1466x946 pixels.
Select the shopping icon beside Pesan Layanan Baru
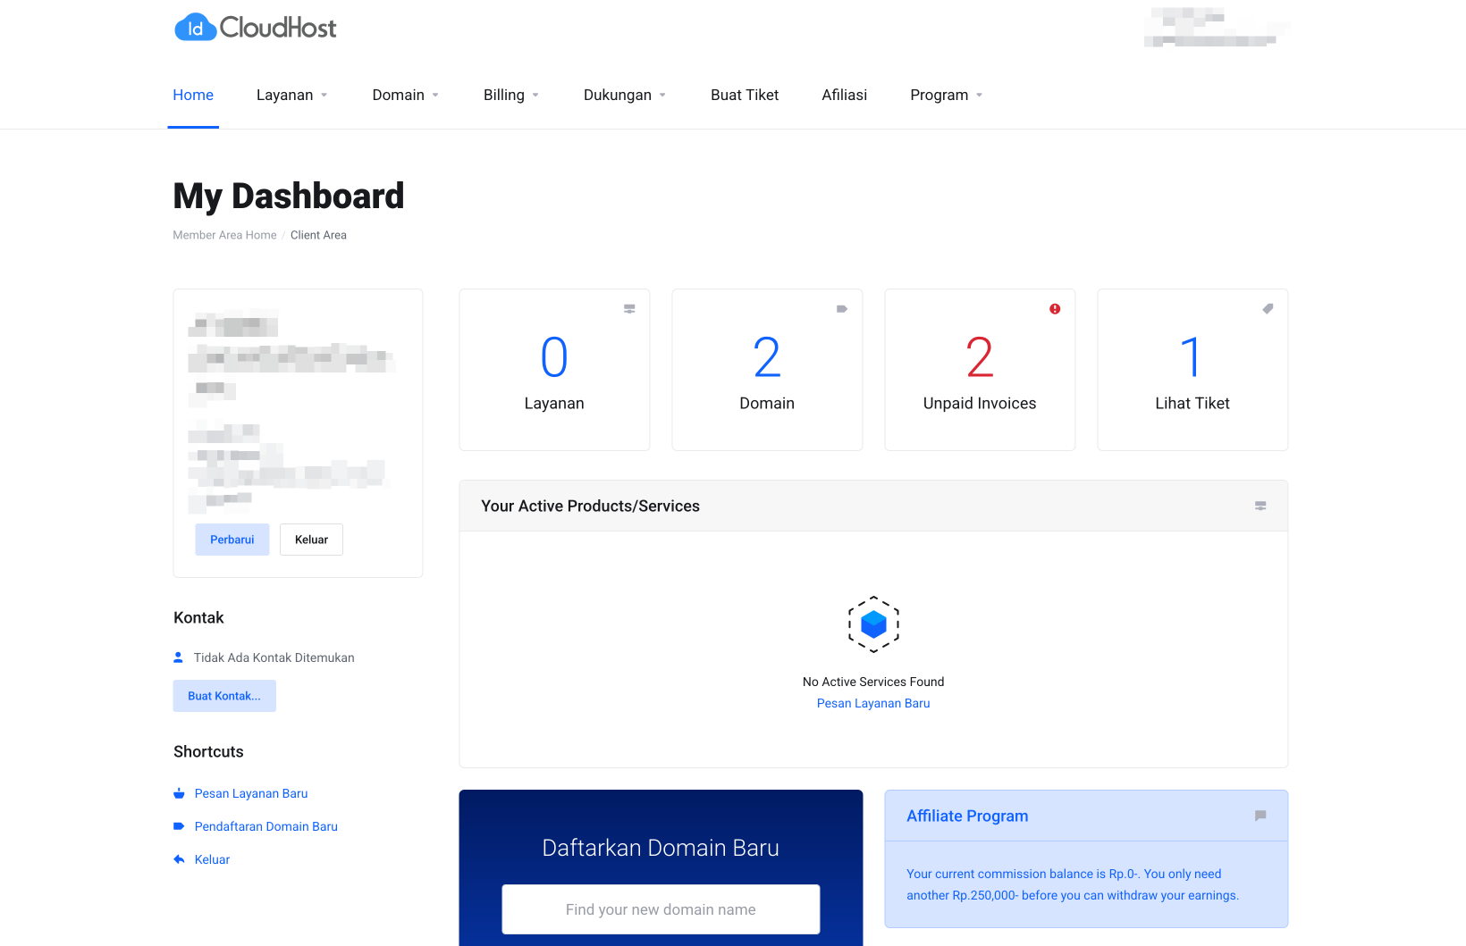(179, 793)
